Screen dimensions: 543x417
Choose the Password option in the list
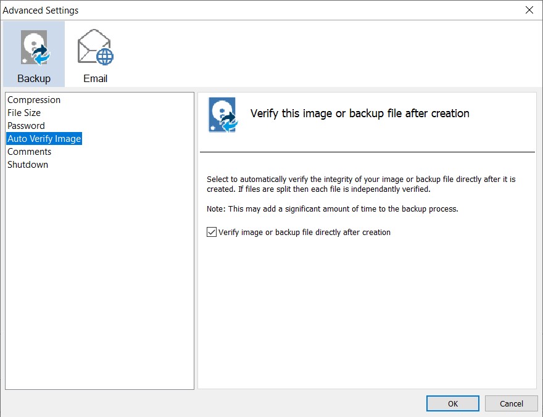click(x=26, y=126)
